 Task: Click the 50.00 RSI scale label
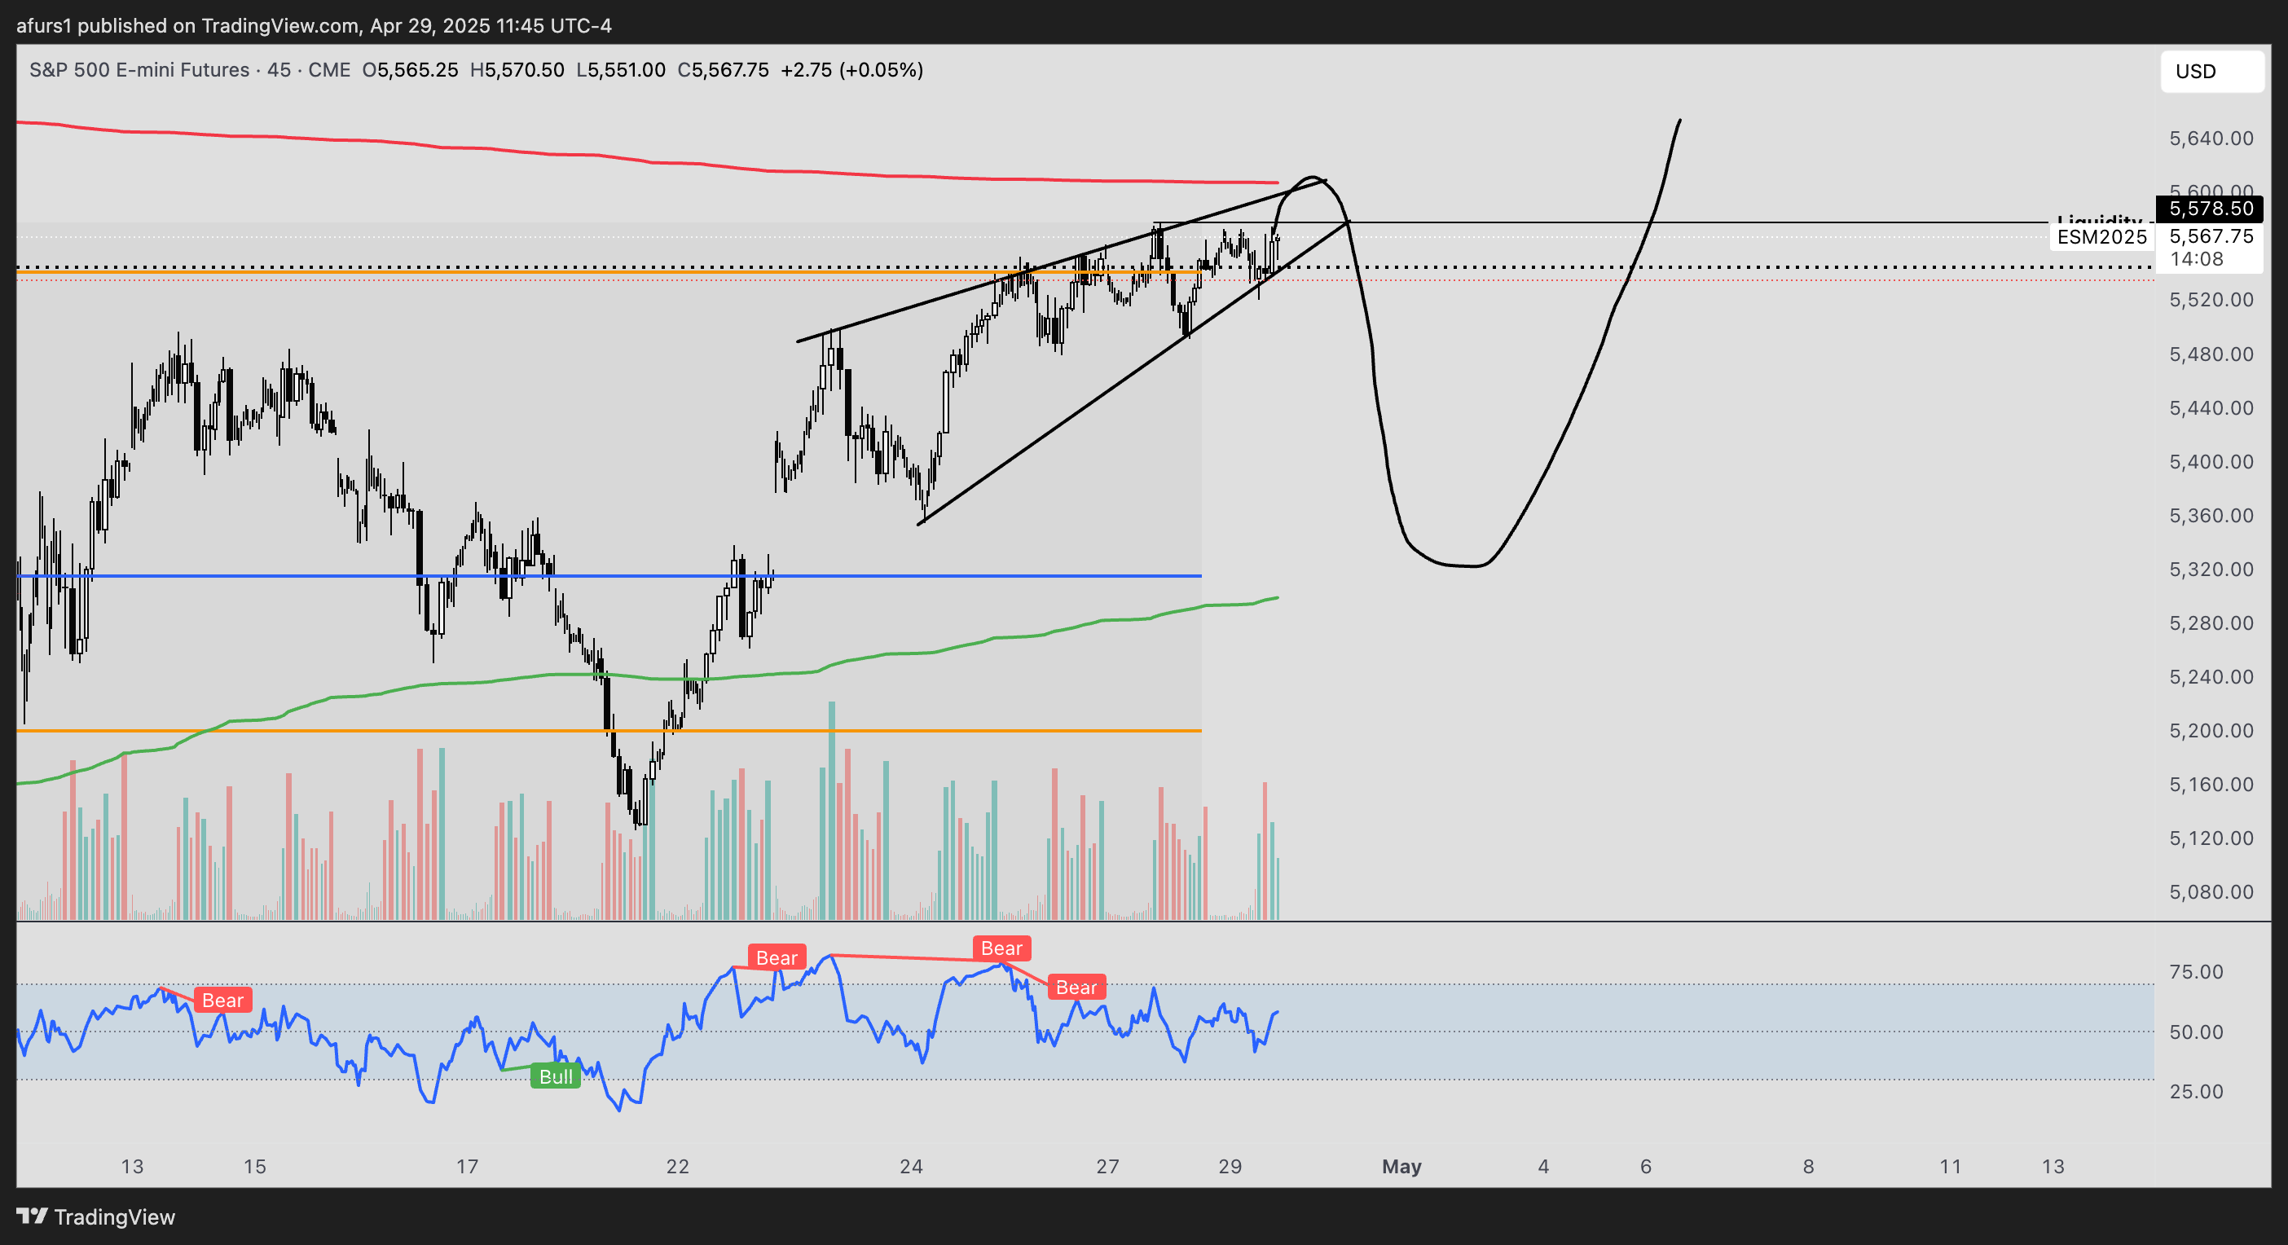(x=2196, y=1033)
